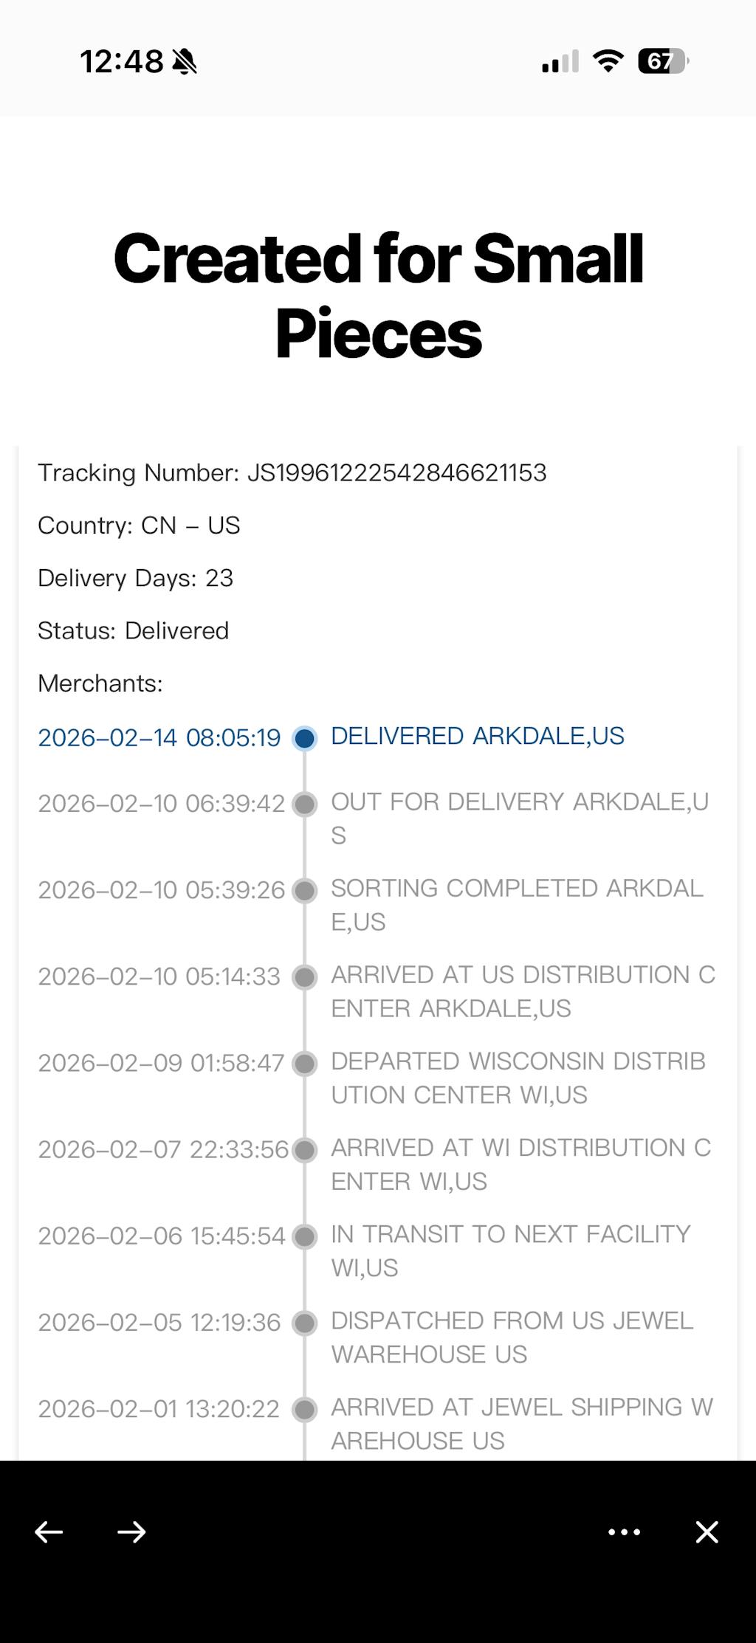The width and height of the screenshot is (756, 1643).
Task: Tap the 2026-02-14 08:05:19 timestamp
Action: tap(159, 737)
